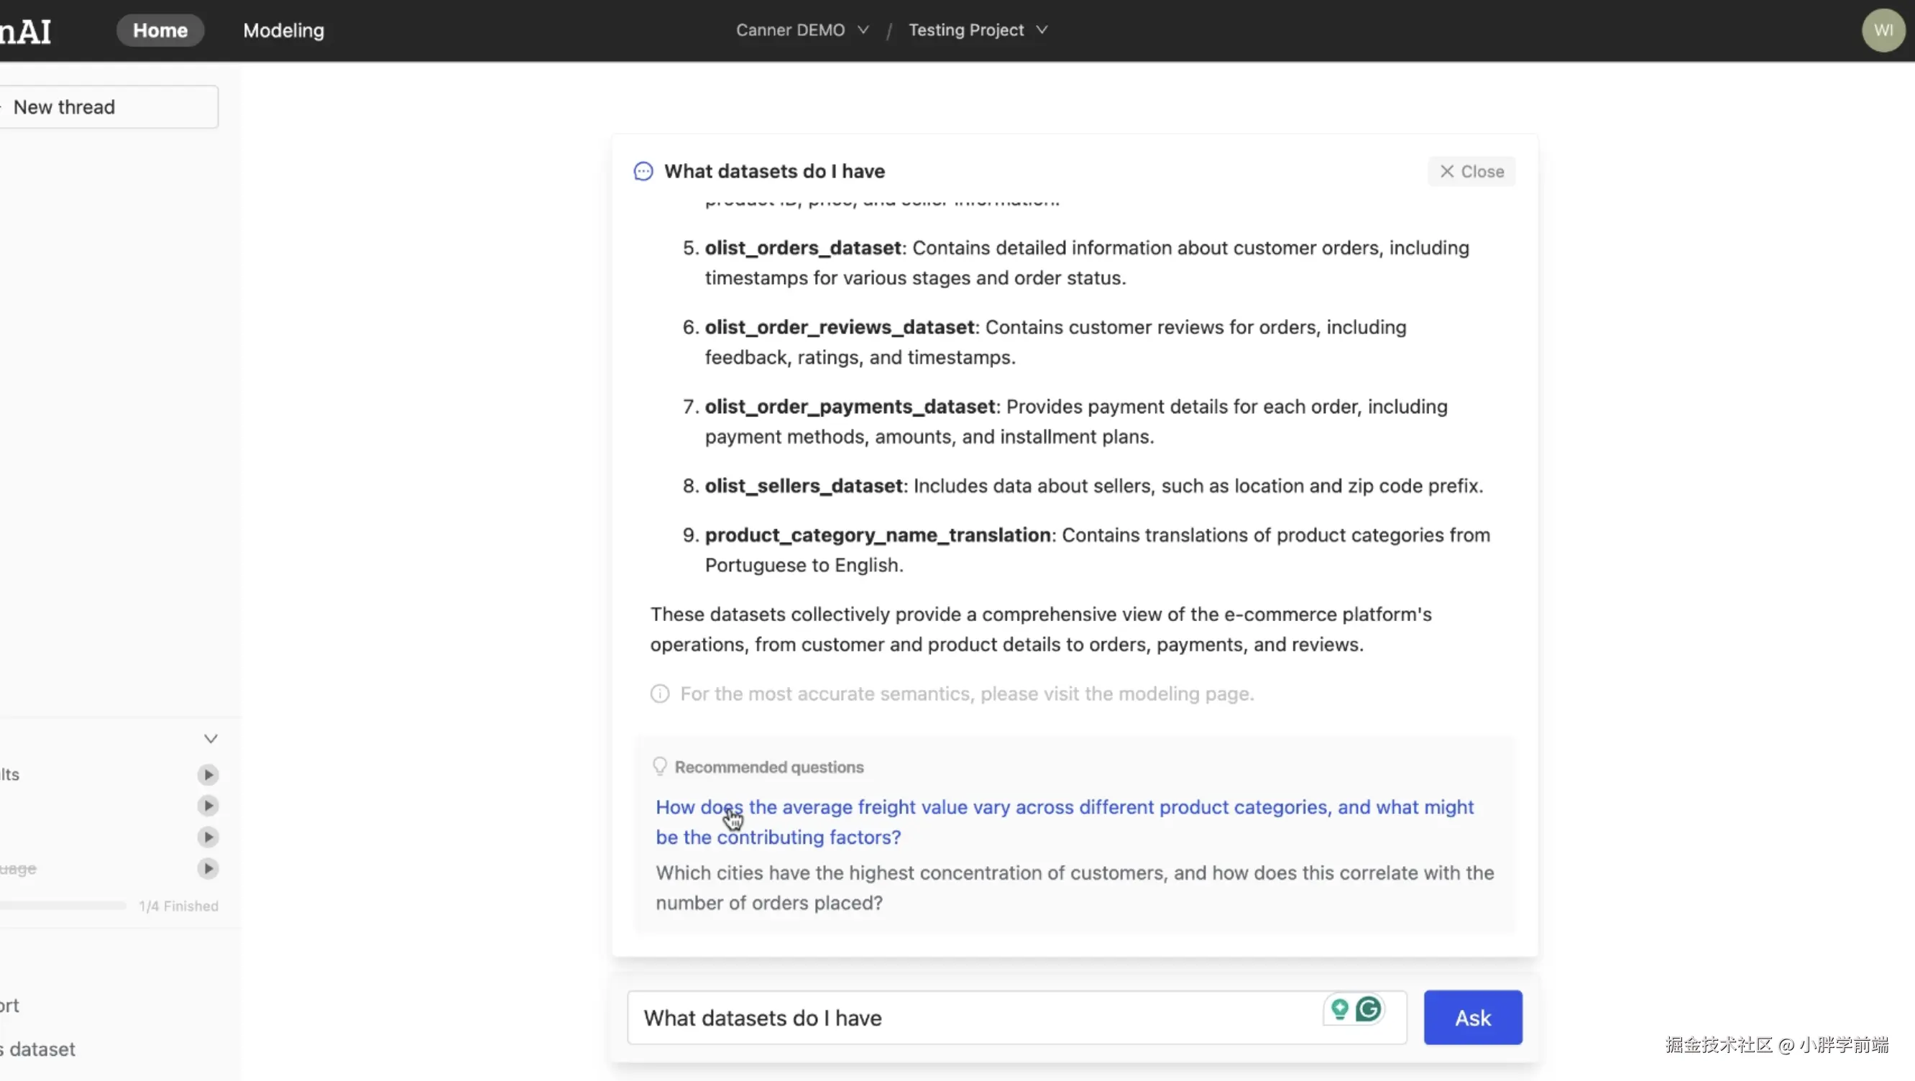The image size is (1915, 1081).
Task: Select the highest customer concentration cities question
Action: [1073, 888]
